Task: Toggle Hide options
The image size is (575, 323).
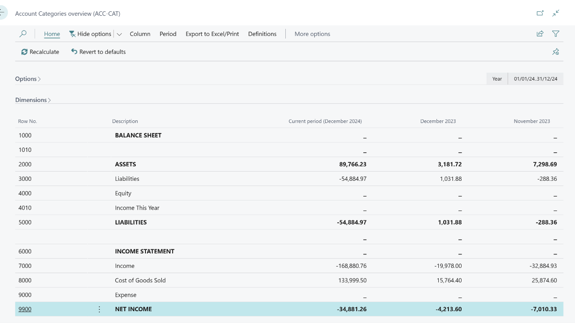Action: (90, 34)
